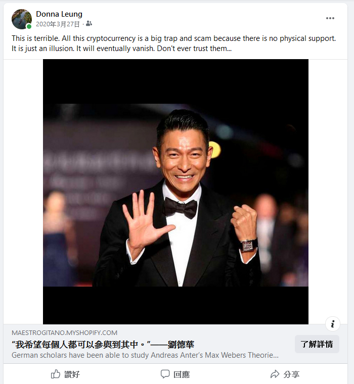Expand the truncated post text ellipsis
The width and height of the screenshot is (354, 384).
coord(229,49)
